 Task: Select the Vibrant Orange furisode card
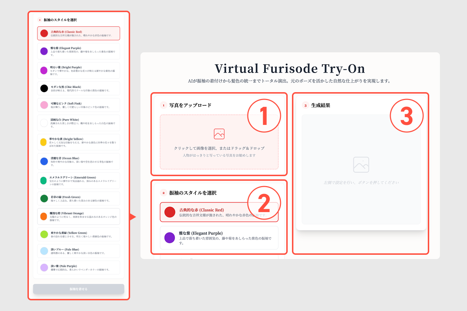pos(78,216)
